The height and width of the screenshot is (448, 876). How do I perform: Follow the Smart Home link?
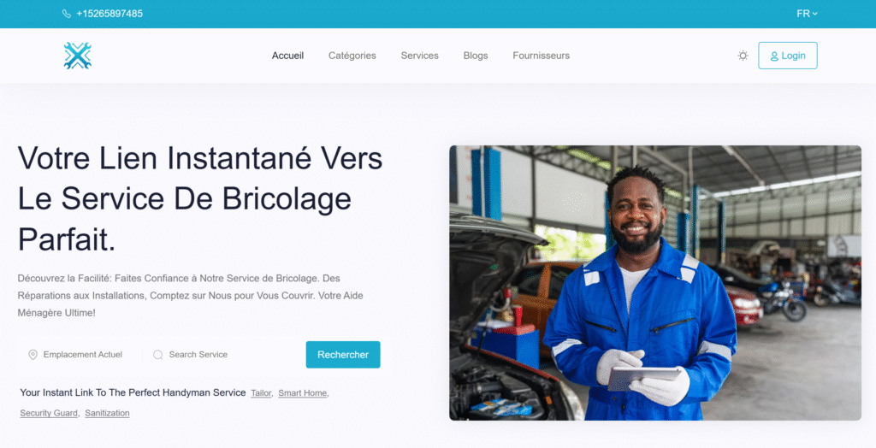pyautogui.click(x=302, y=393)
